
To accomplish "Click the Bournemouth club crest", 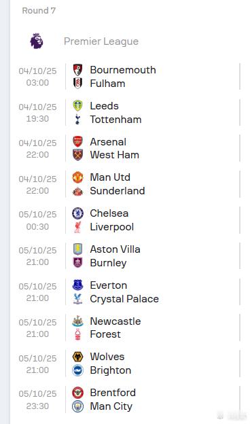I will [78, 70].
